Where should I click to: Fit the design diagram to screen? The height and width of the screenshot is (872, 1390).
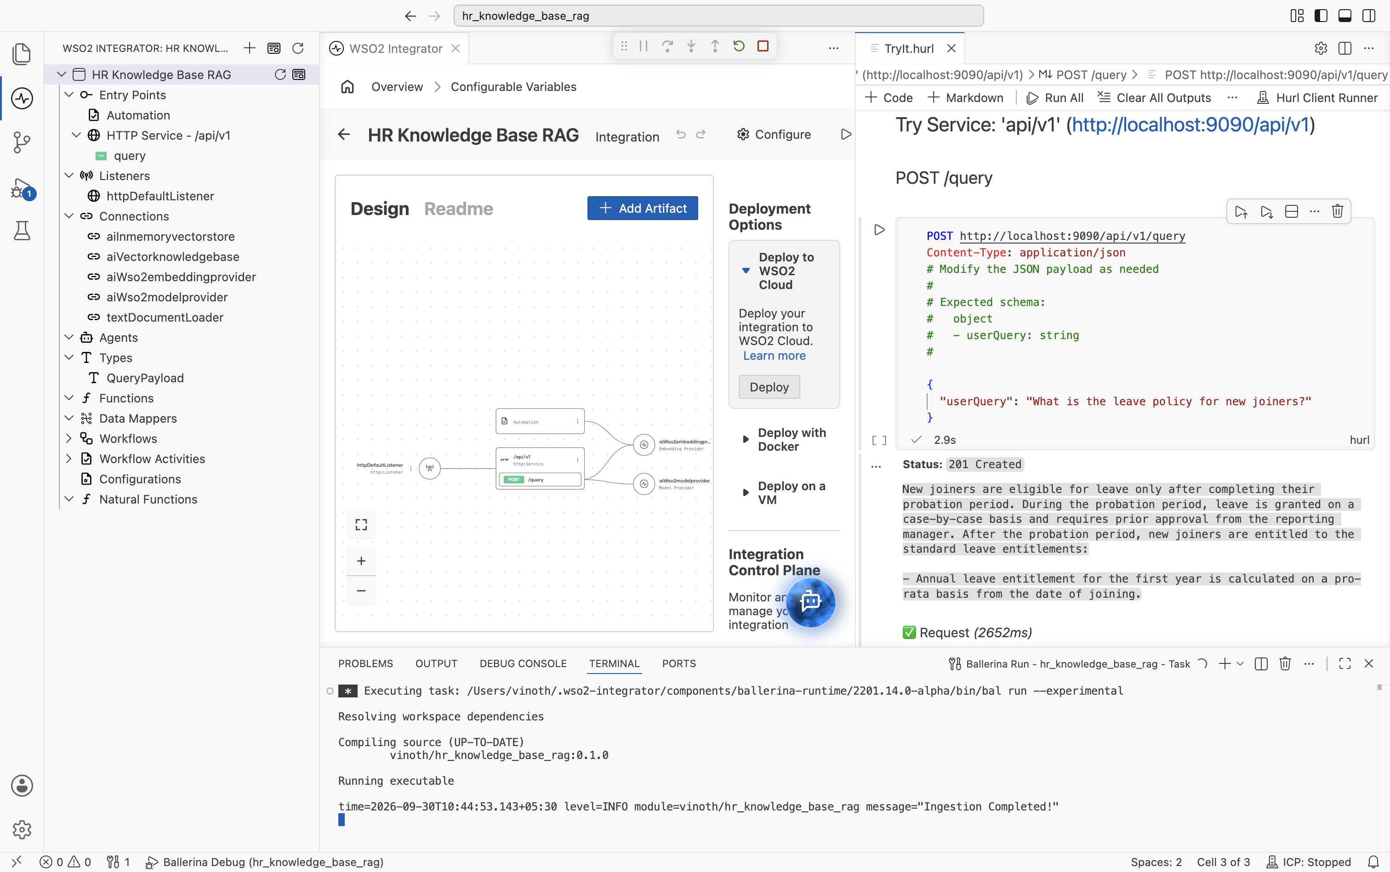coord(361,524)
